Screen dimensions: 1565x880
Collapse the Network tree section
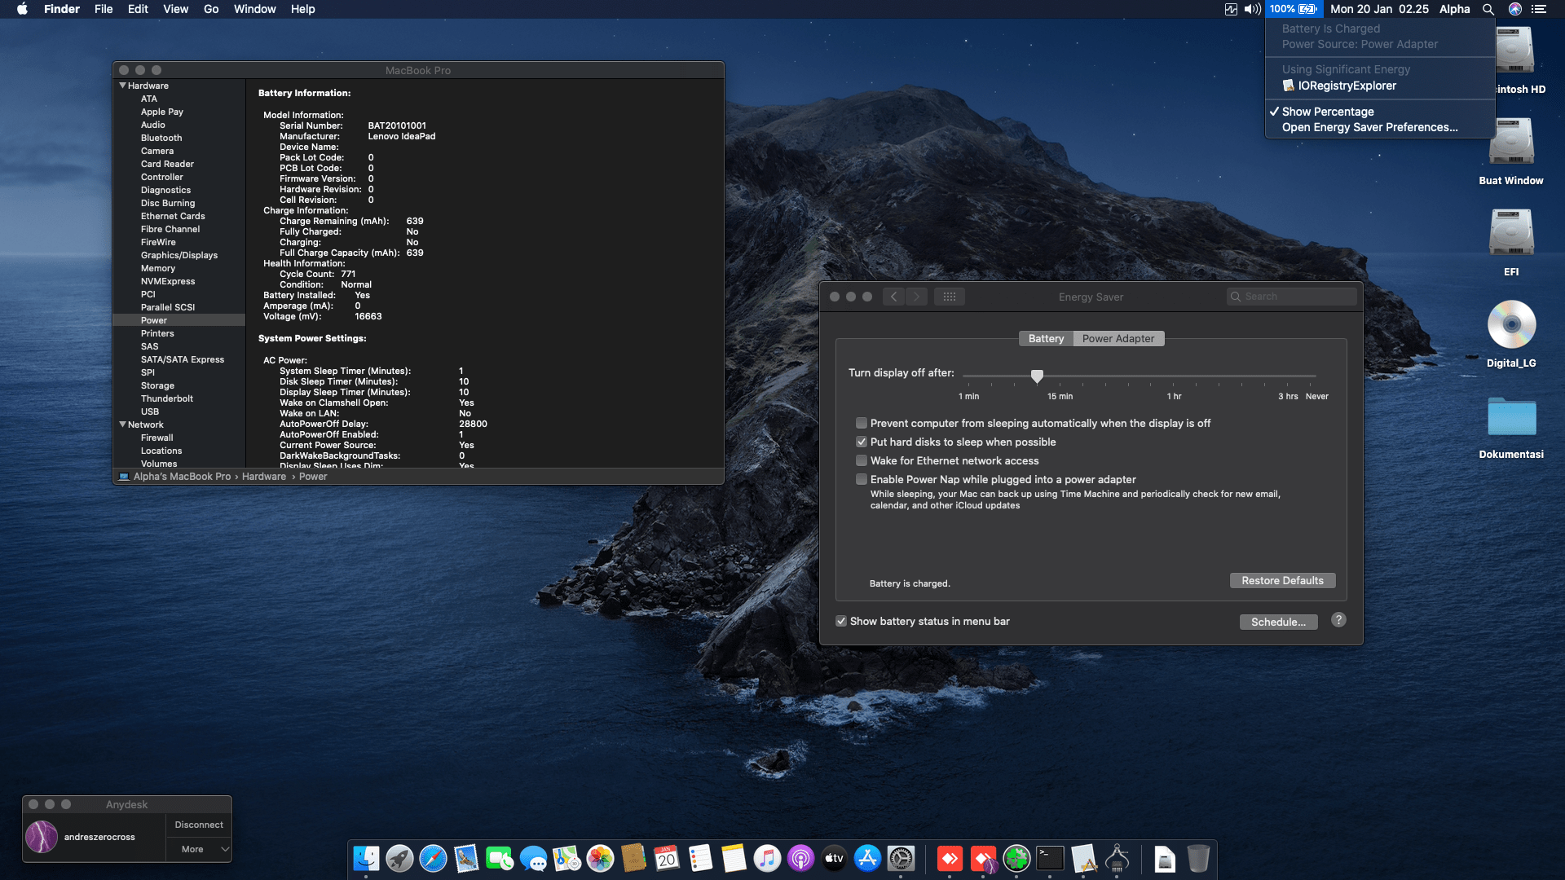[123, 425]
